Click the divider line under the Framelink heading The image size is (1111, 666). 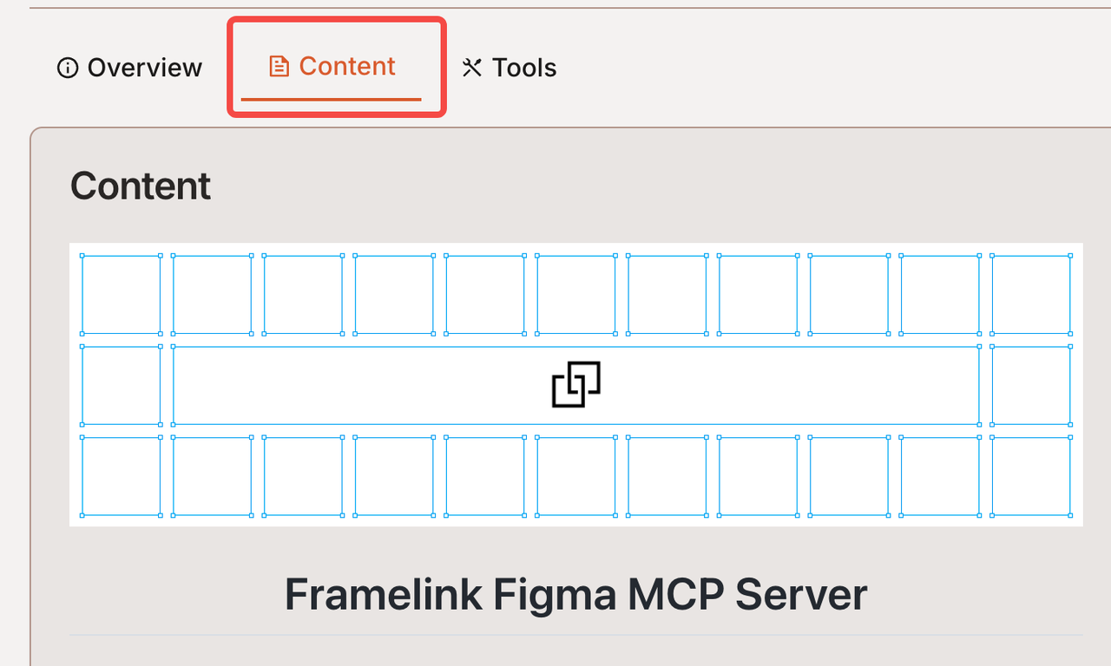point(576,635)
